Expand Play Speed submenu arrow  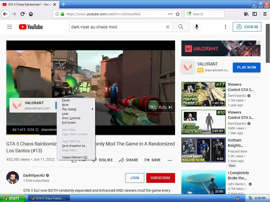(93, 109)
